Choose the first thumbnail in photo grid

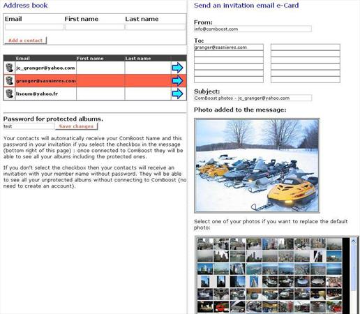(205, 244)
